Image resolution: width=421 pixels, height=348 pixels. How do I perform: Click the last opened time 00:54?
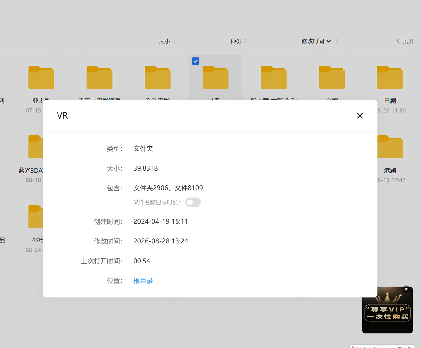coord(142,261)
